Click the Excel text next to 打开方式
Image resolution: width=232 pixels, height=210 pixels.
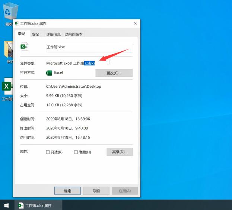pos(58,72)
